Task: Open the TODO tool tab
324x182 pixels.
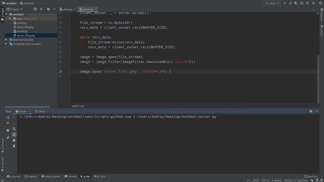Action: (100, 176)
